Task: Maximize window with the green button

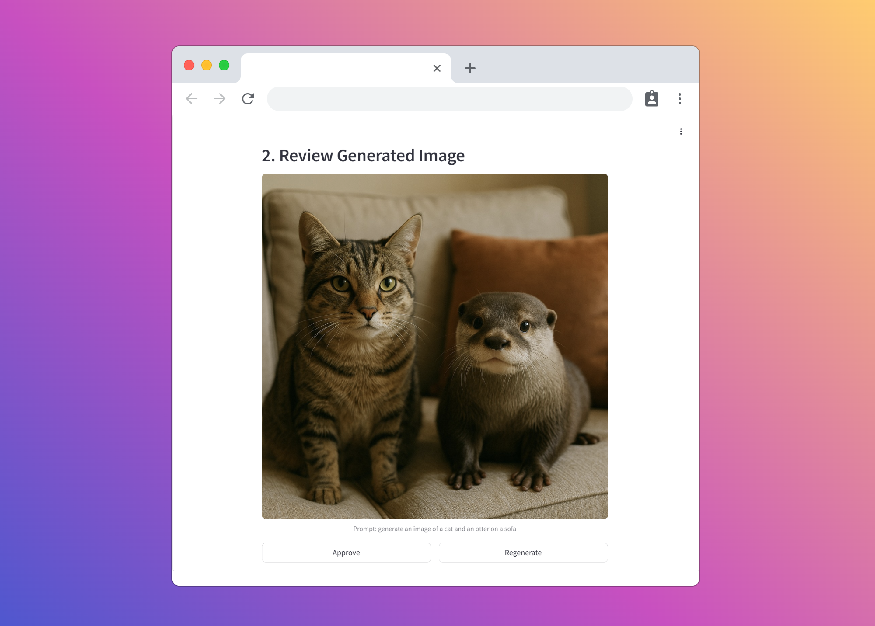Action: point(224,65)
